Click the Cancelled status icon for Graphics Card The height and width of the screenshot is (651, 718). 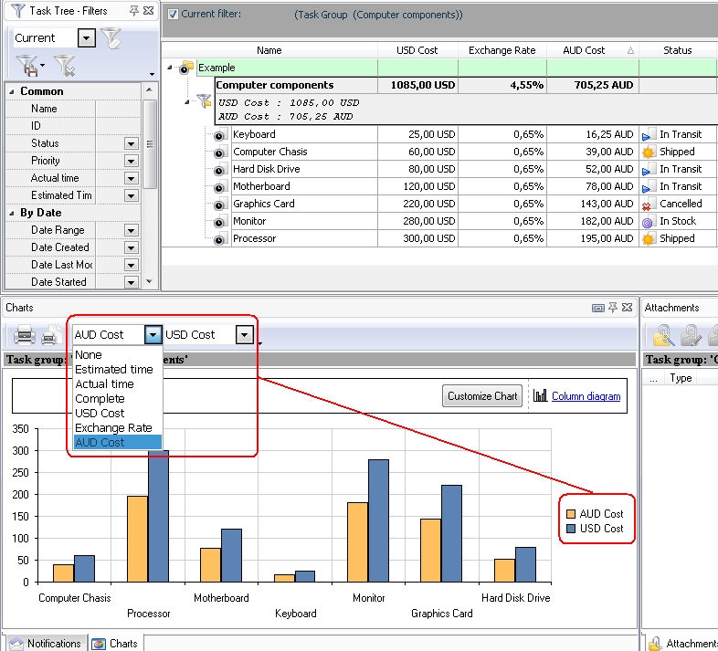(x=649, y=205)
